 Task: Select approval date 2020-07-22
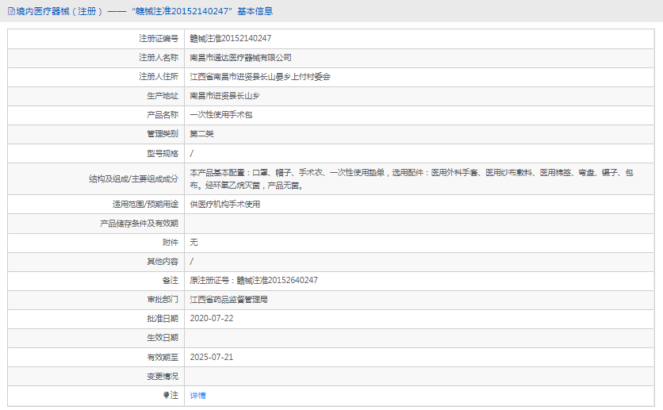point(212,319)
